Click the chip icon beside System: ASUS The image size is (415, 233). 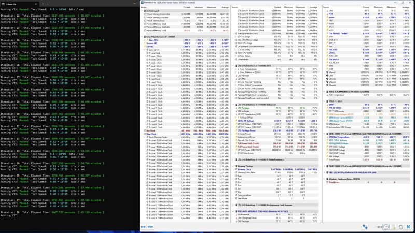point(145,11)
